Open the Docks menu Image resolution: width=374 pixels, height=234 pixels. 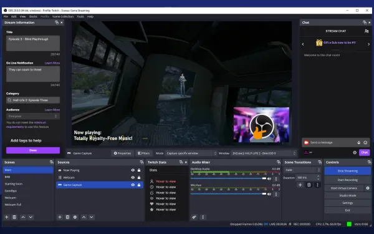pos(33,16)
